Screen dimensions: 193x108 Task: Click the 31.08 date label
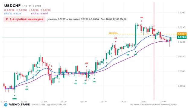pyautogui.click(x=24, y=101)
